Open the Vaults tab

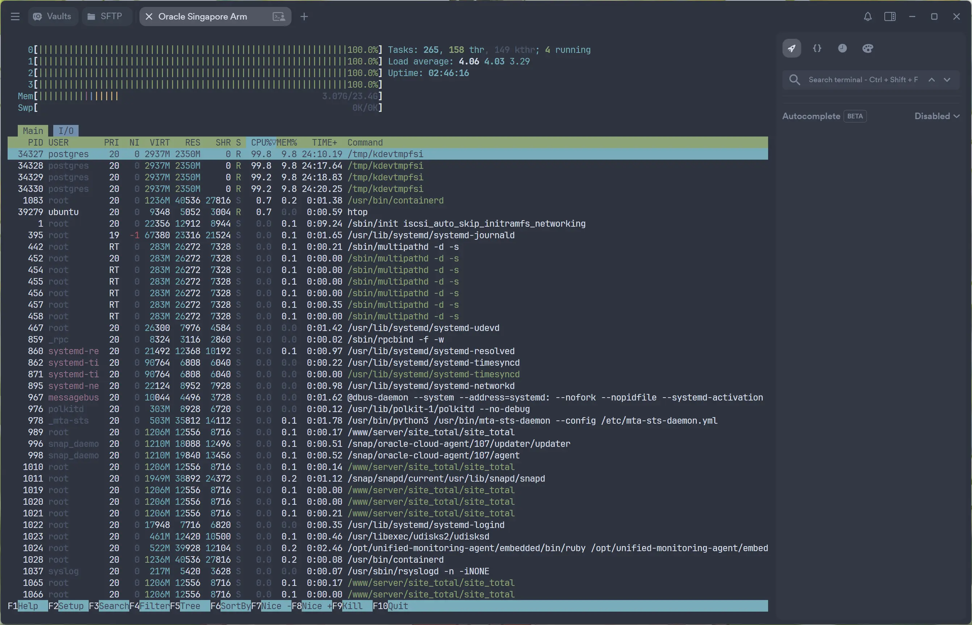pyautogui.click(x=53, y=17)
